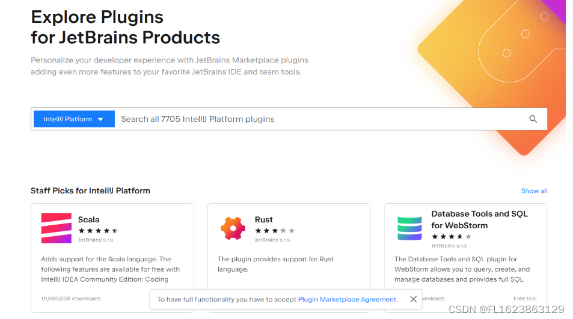This screenshot has width=573, height=319.
Task: Click JetBrains s.r.o. vendor under Scala
Action: tap(96, 240)
